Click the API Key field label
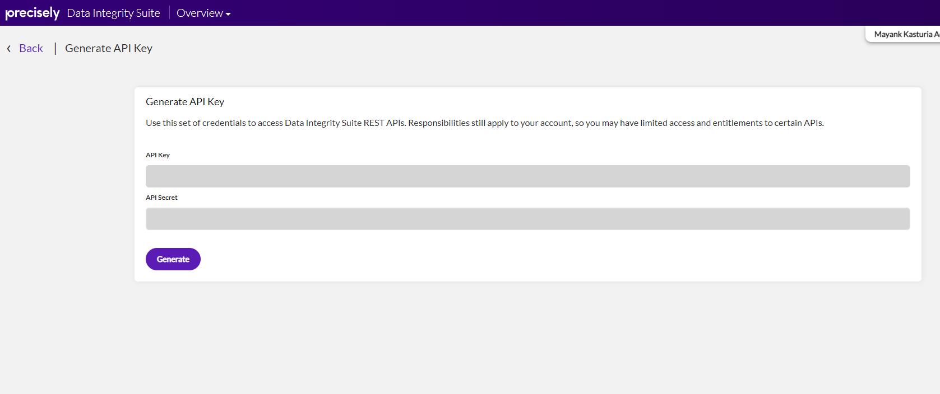The image size is (940, 394). pos(158,155)
